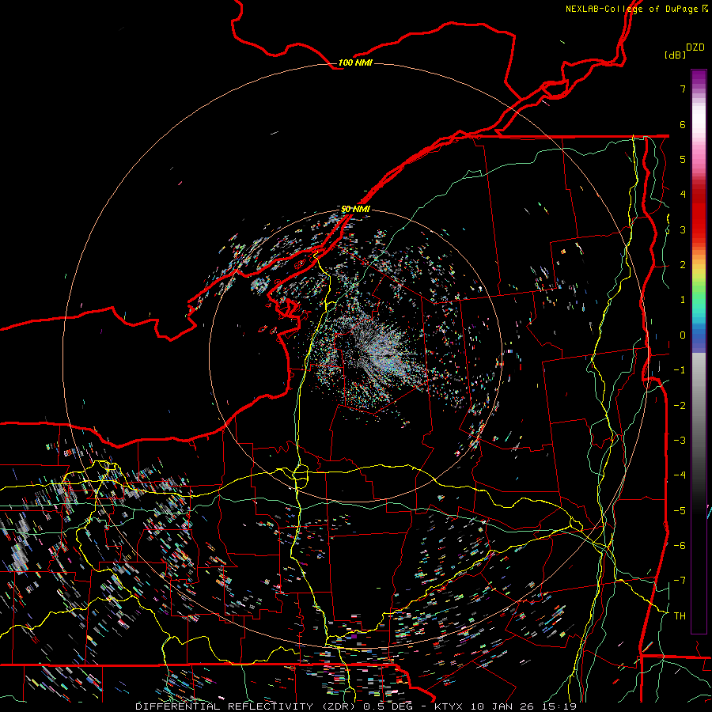The width and height of the screenshot is (712, 712).
Task: Click the 5 dB scale label
Action: tap(683, 160)
